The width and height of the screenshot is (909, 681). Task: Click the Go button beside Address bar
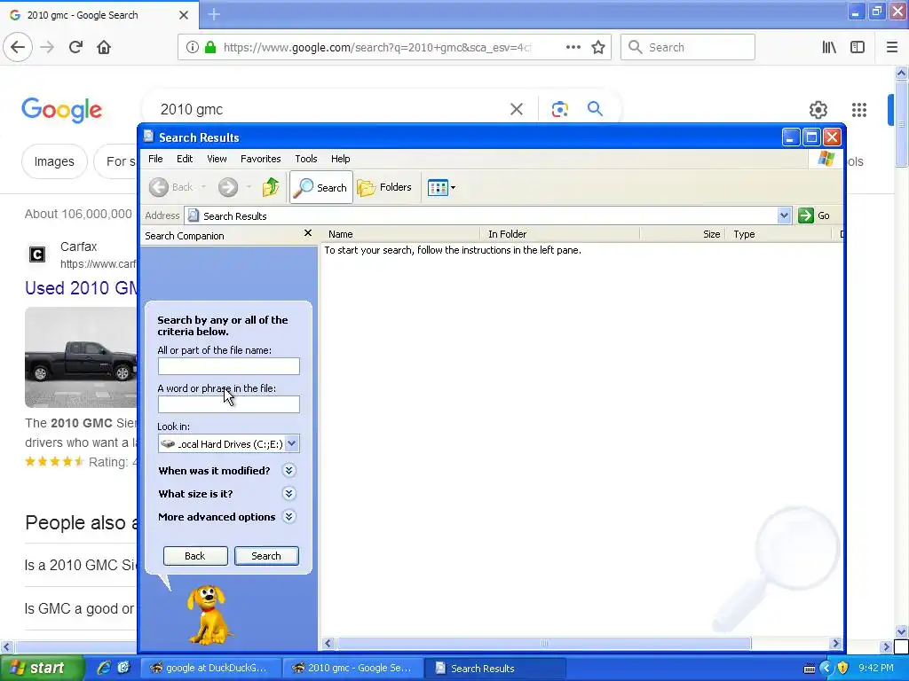815,215
